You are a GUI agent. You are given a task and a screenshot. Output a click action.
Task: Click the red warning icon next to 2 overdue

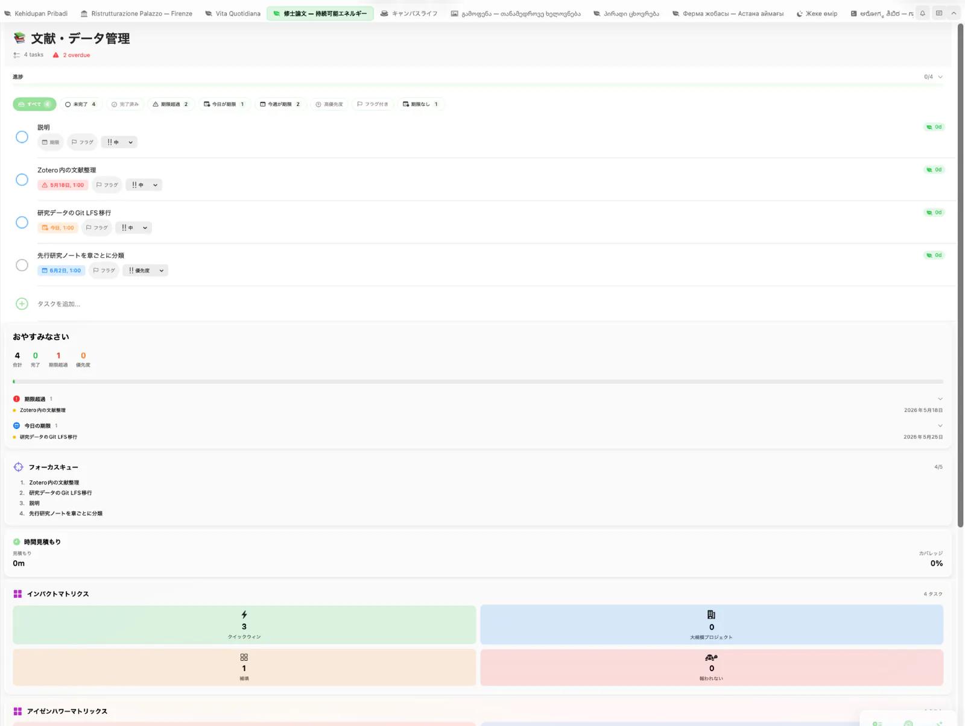(x=55, y=55)
